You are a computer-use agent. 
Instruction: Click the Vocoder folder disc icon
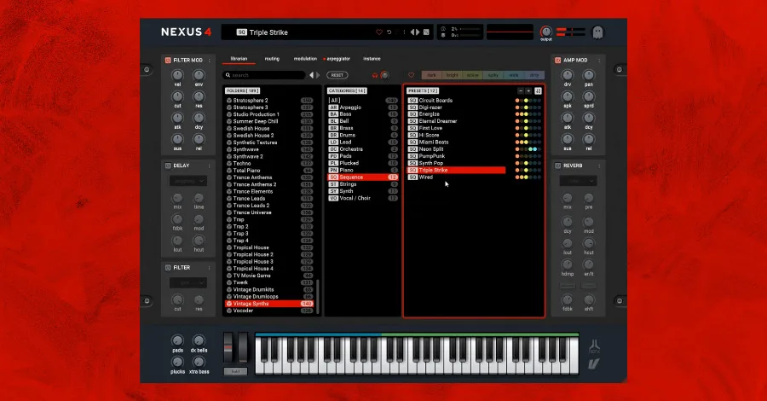229,311
